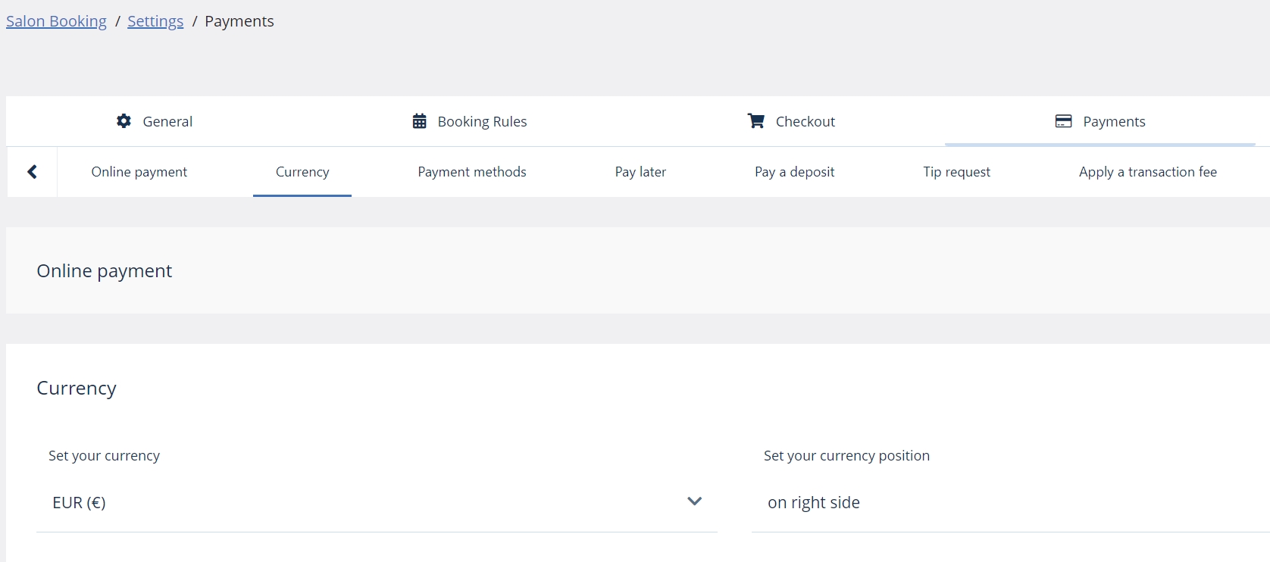Screen dimensions: 1270x562
Task: Open the Salon Booking breadcrumb link
Action: [x=56, y=21]
